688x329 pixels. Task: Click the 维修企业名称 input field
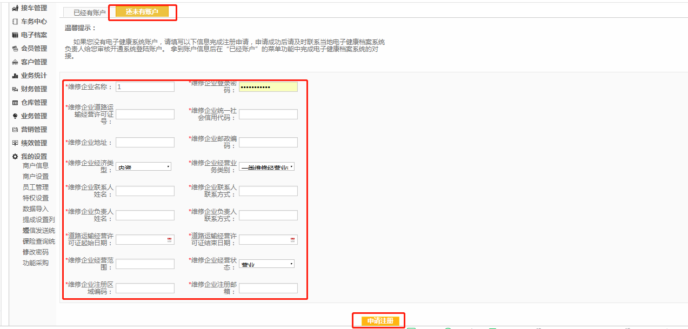145,86
